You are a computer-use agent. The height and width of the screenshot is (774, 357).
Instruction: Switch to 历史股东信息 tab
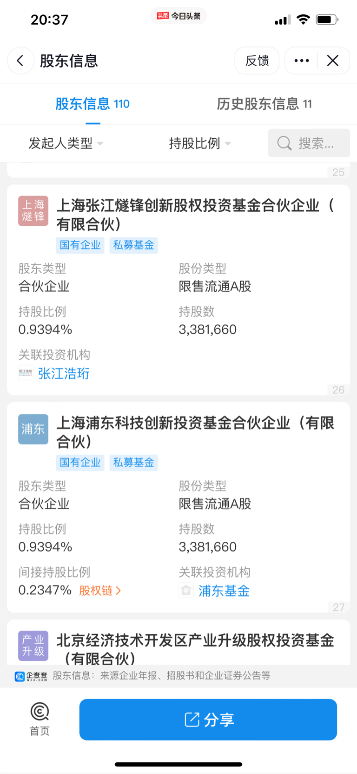coord(264,104)
